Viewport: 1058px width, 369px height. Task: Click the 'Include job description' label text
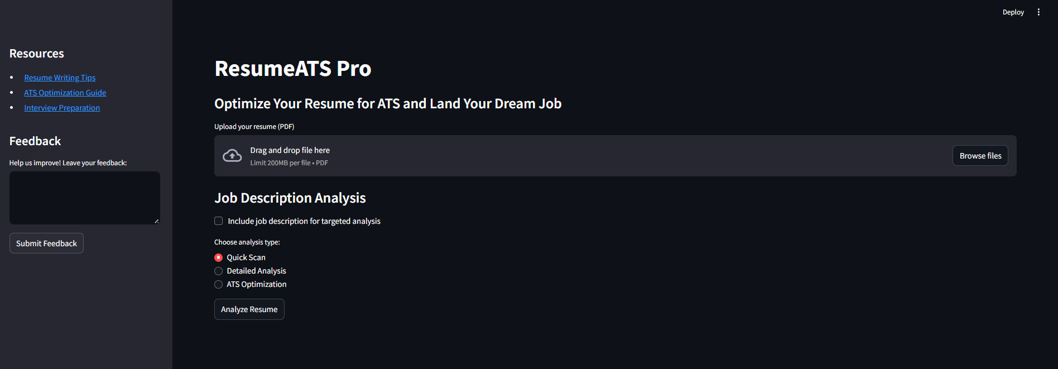(304, 221)
